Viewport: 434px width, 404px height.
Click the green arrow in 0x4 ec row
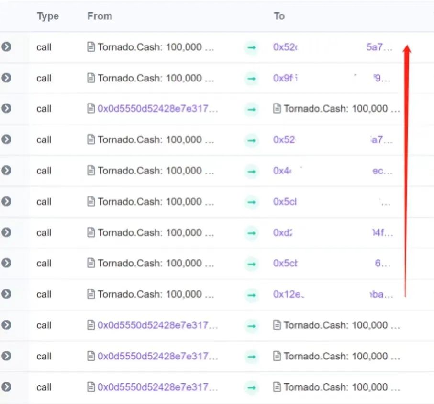(251, 171)
